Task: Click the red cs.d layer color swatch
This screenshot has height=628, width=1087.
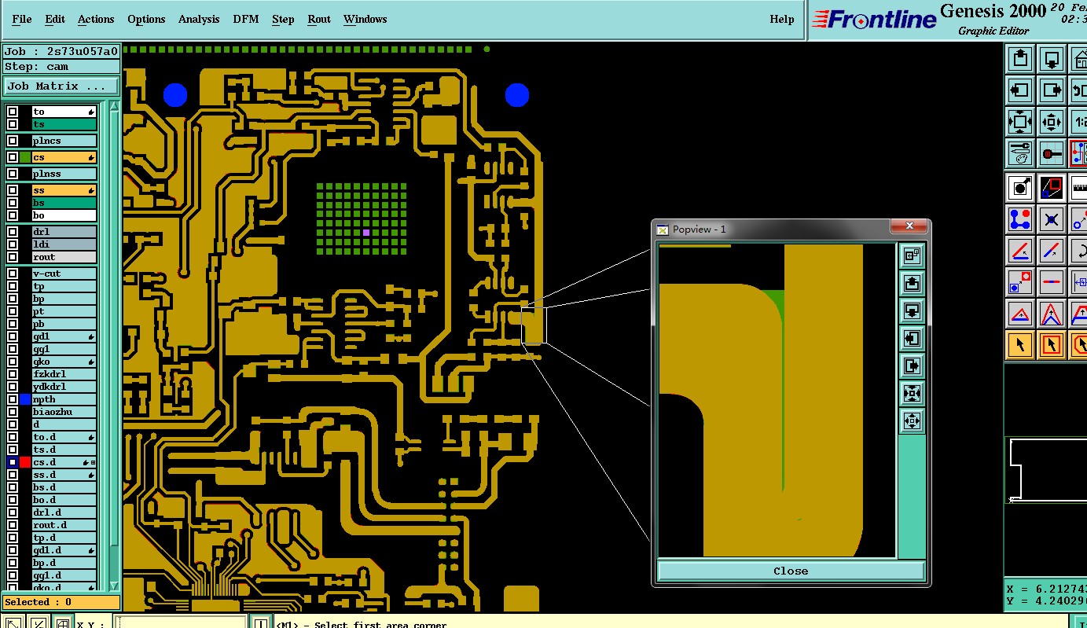Action: pos(25,462)
